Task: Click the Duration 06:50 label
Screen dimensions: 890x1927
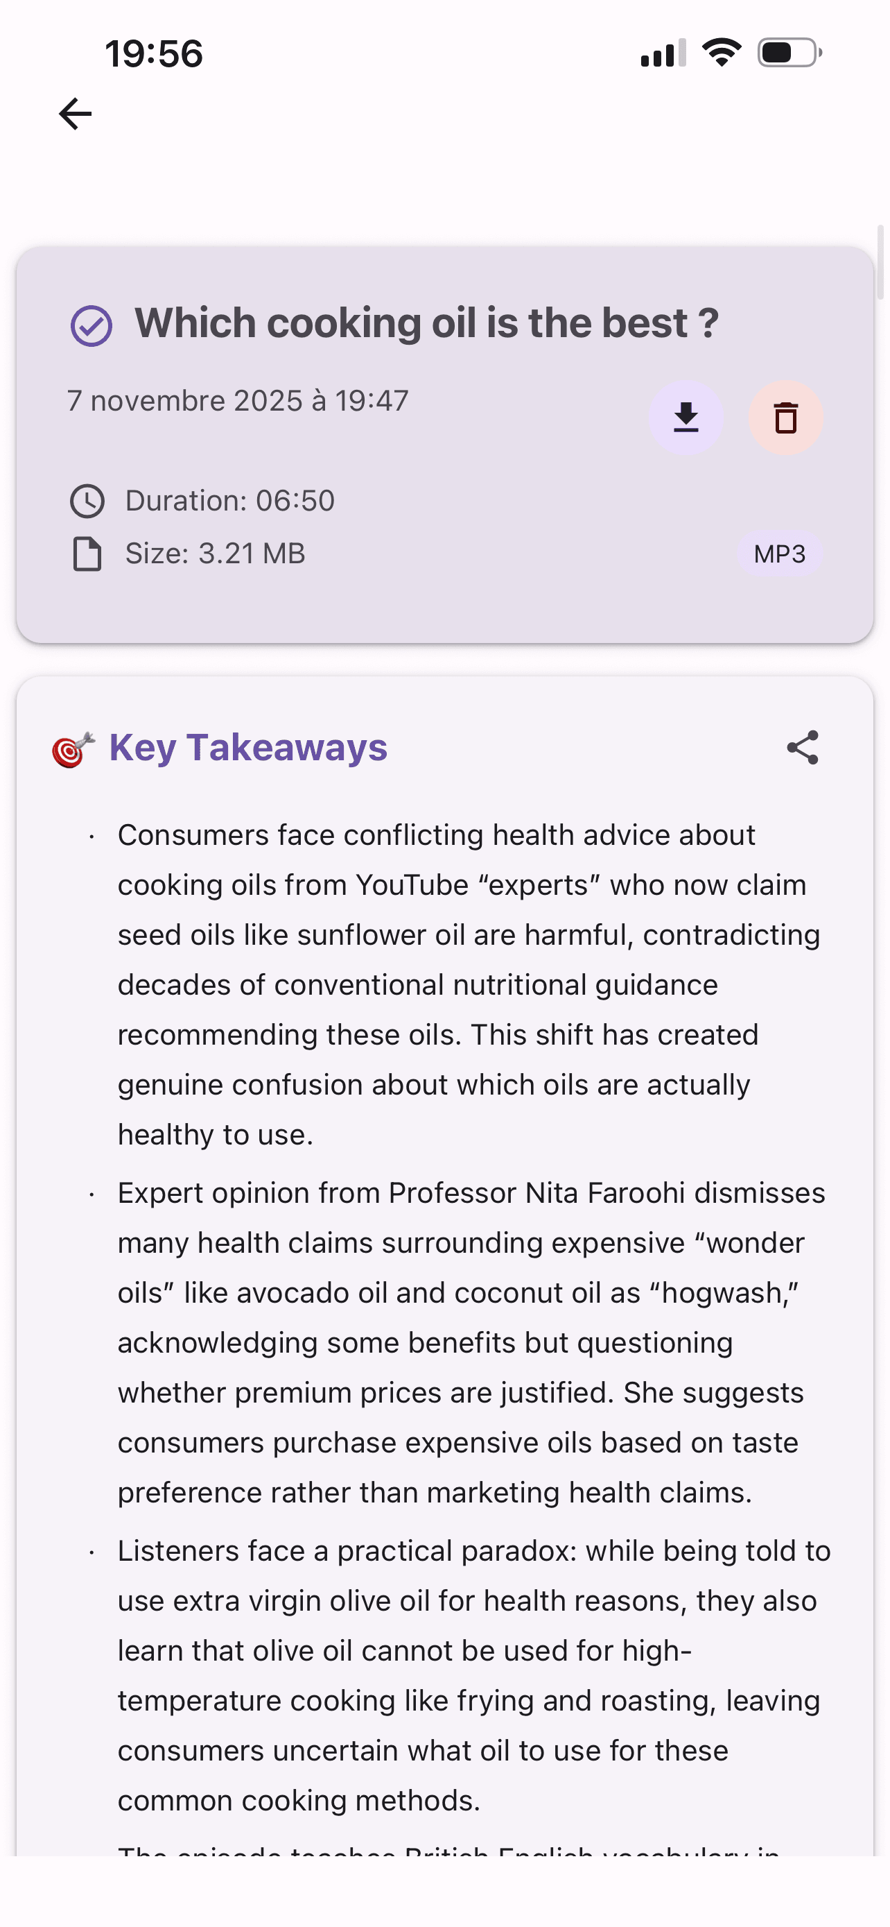Action: (x=229, y=502)
